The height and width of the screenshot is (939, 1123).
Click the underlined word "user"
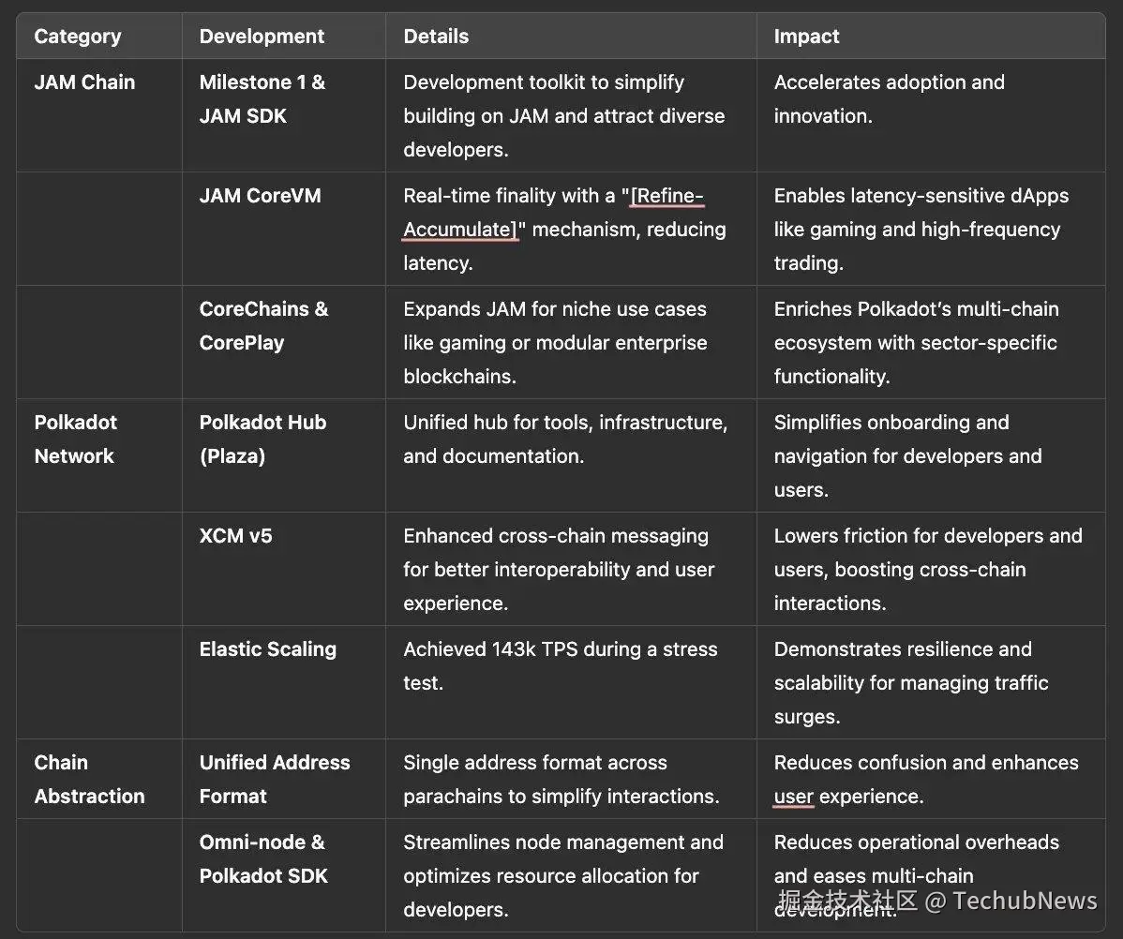794,797
